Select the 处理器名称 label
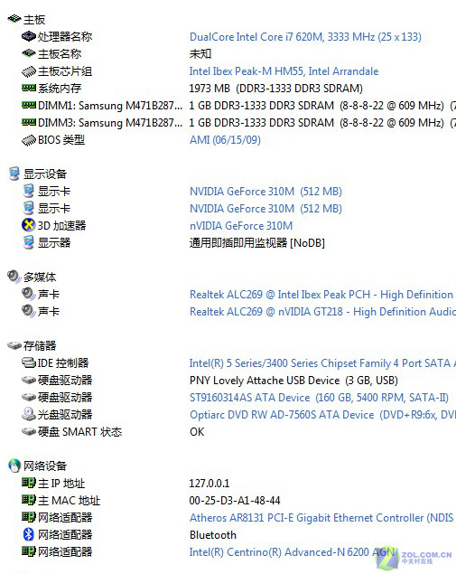This screenshot has width=456, height=574. click(x=65, y=36)
